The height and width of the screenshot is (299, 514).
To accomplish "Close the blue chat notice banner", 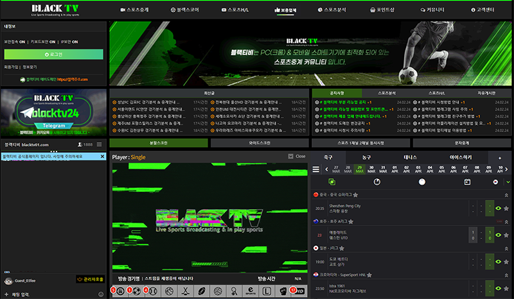I will [x=102, y=157].
